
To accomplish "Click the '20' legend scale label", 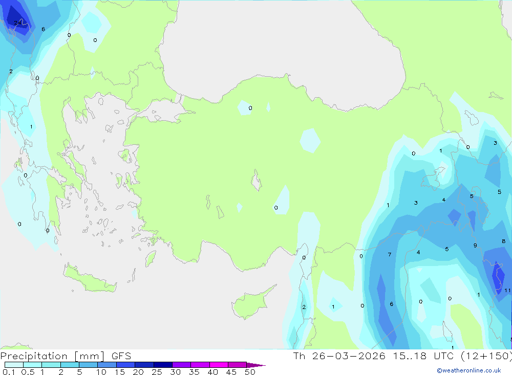I will pyautogui.click(x=138, y=372).
